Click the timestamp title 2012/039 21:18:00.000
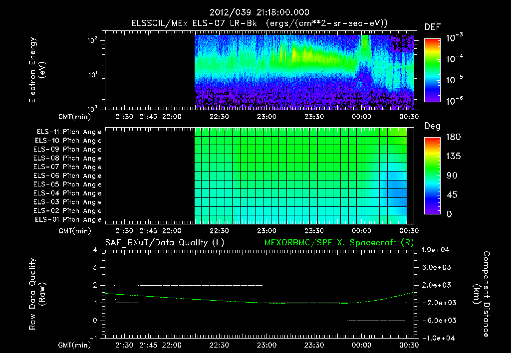Viewport: 511px width, 353px height. 259,12
